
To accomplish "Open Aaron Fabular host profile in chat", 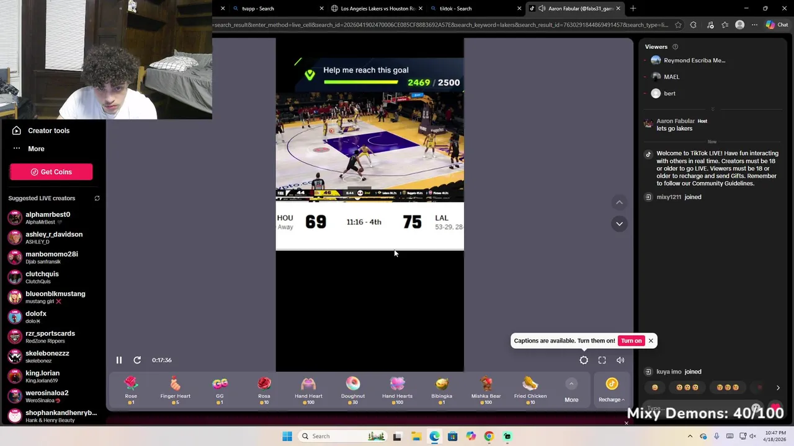I will point(676,121).
